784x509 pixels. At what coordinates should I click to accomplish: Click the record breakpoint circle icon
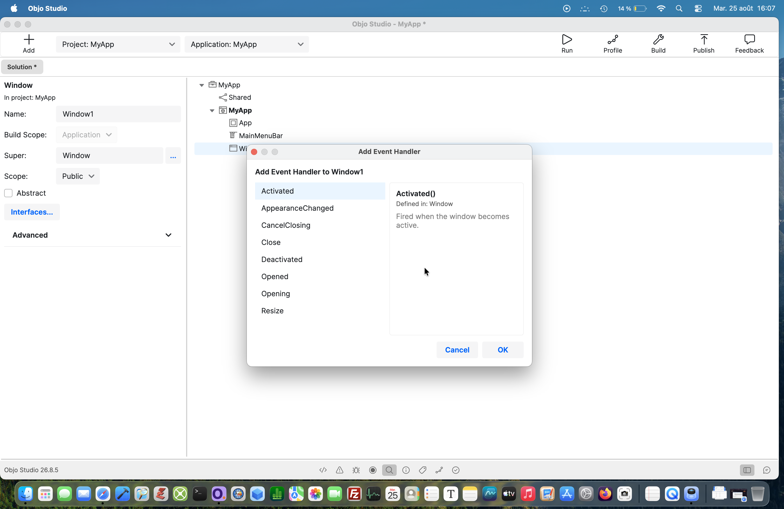coord(373,470)
